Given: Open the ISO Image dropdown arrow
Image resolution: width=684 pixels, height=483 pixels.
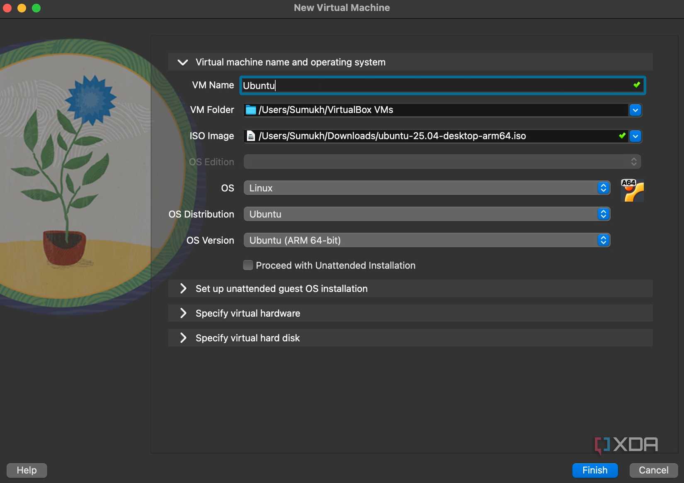Looking at the screenshot, I should click(x=635, y=136).
